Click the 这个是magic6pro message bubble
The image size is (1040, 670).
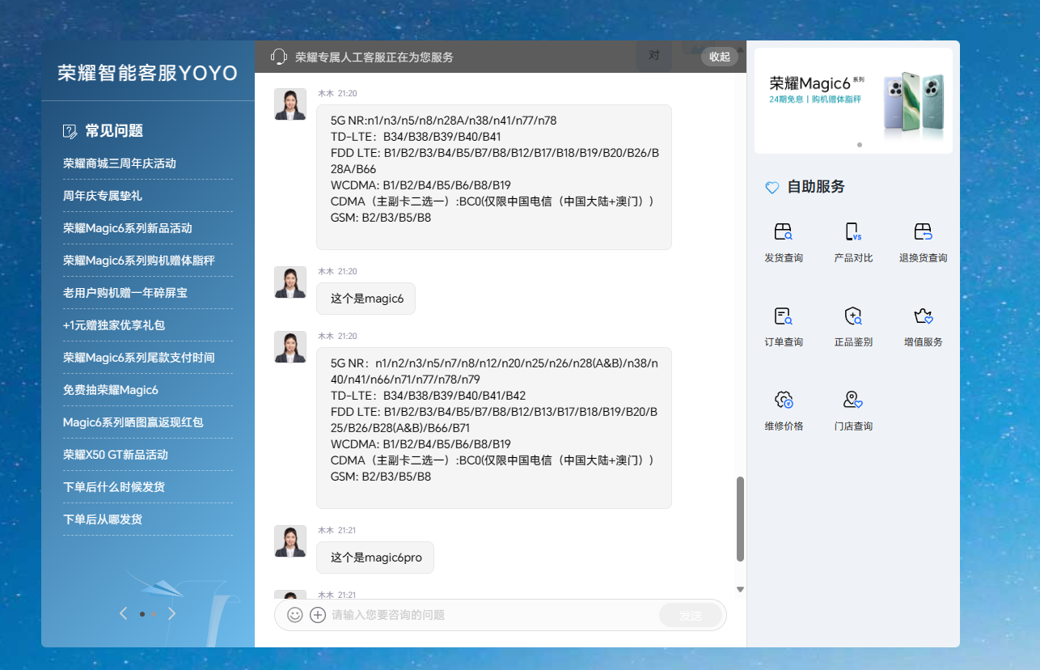coord(374,558)
